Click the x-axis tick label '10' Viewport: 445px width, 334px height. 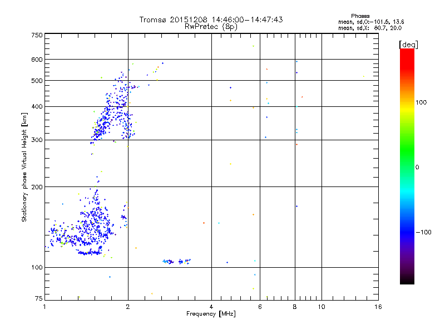(x=322, y=307)
